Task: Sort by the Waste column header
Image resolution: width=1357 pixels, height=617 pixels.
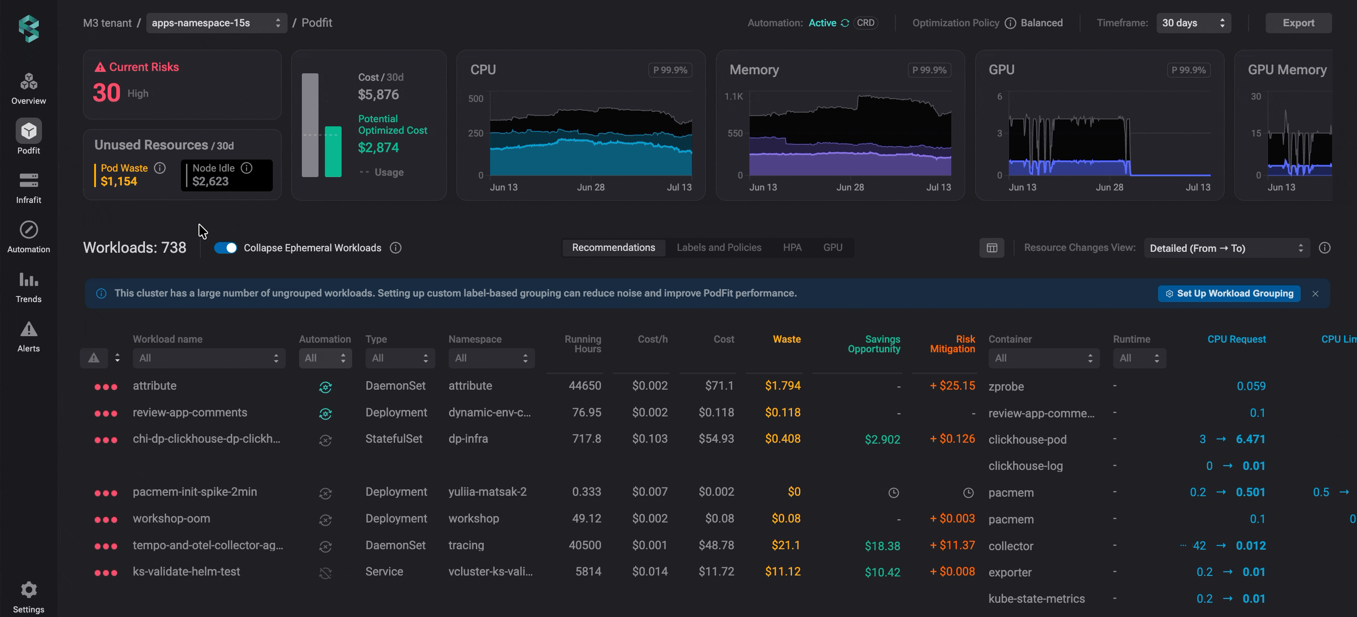Action: (x=787, y=339)
